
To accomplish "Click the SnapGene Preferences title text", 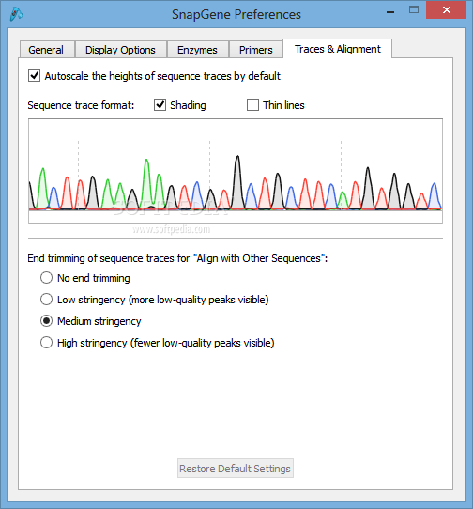I will (x=236, y=15).
